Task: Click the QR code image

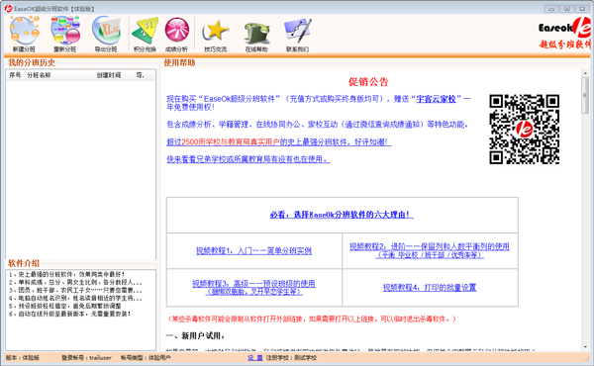Action: [x=525, y=129]
